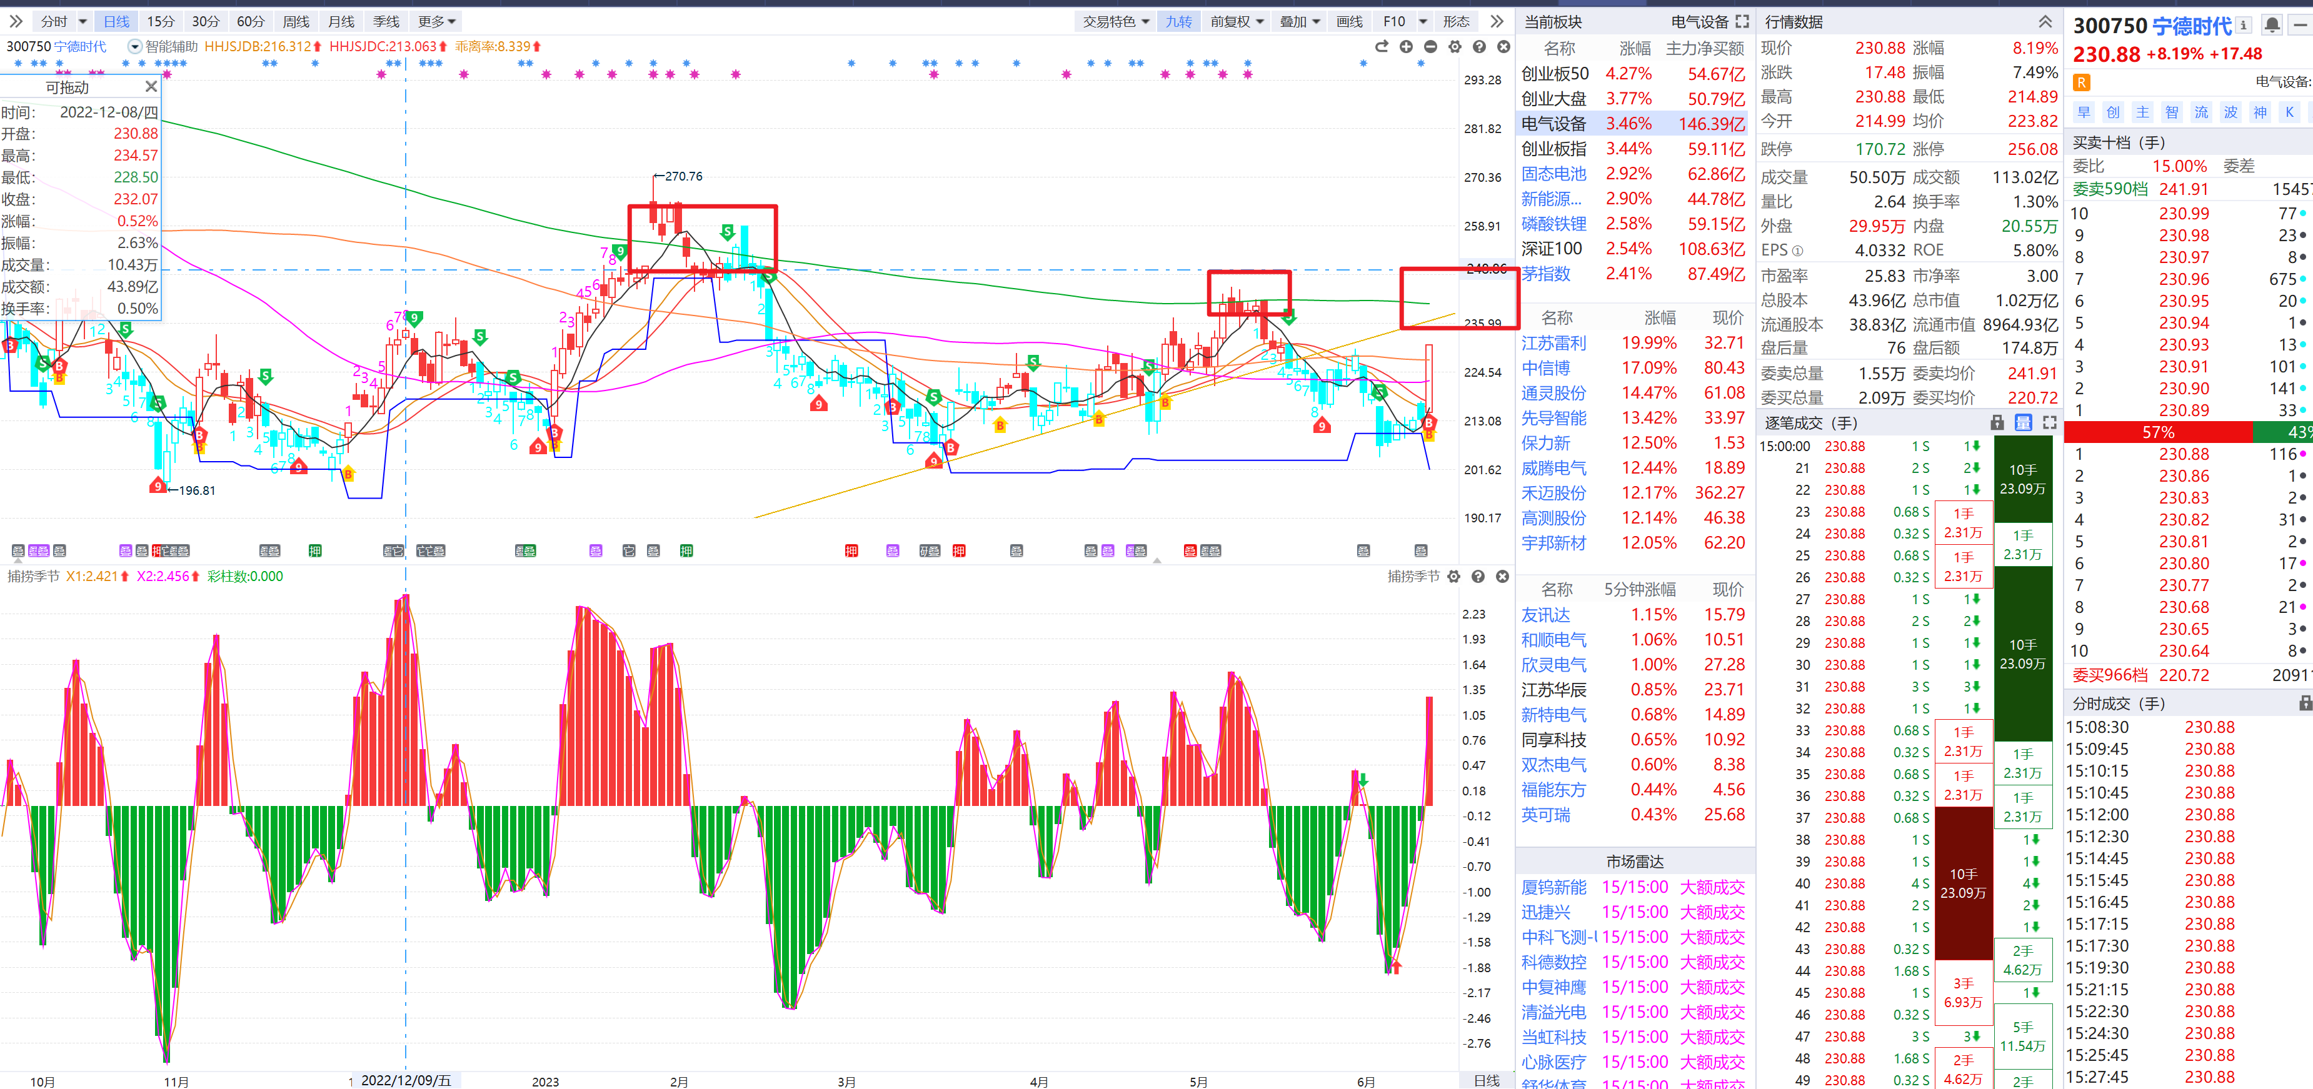Maximize the 逐笔成交 panel

2049,422
